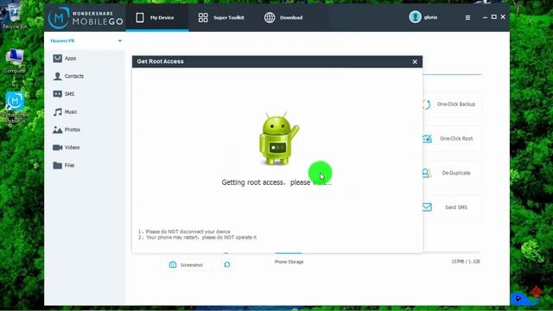Minimize the MobileGo window
This screenshot has width=553, height=311.
[485, 17]
